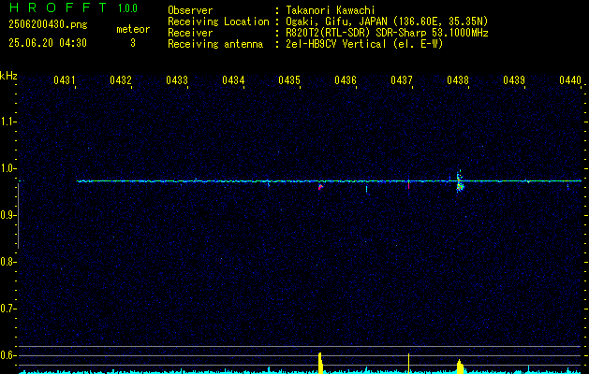Click the red vertical spike below 0437
This screenshot has width=589, height=374.
(408, 185)
